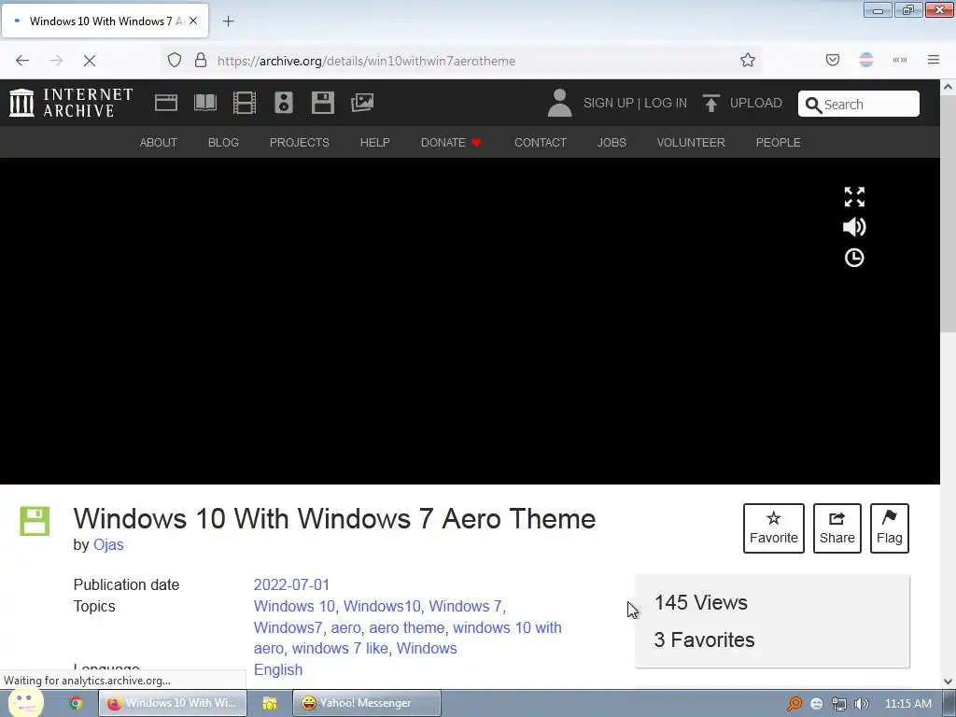Click the green software item icon
The height and width of the screenshot is (717, 956).
[35, 521]
